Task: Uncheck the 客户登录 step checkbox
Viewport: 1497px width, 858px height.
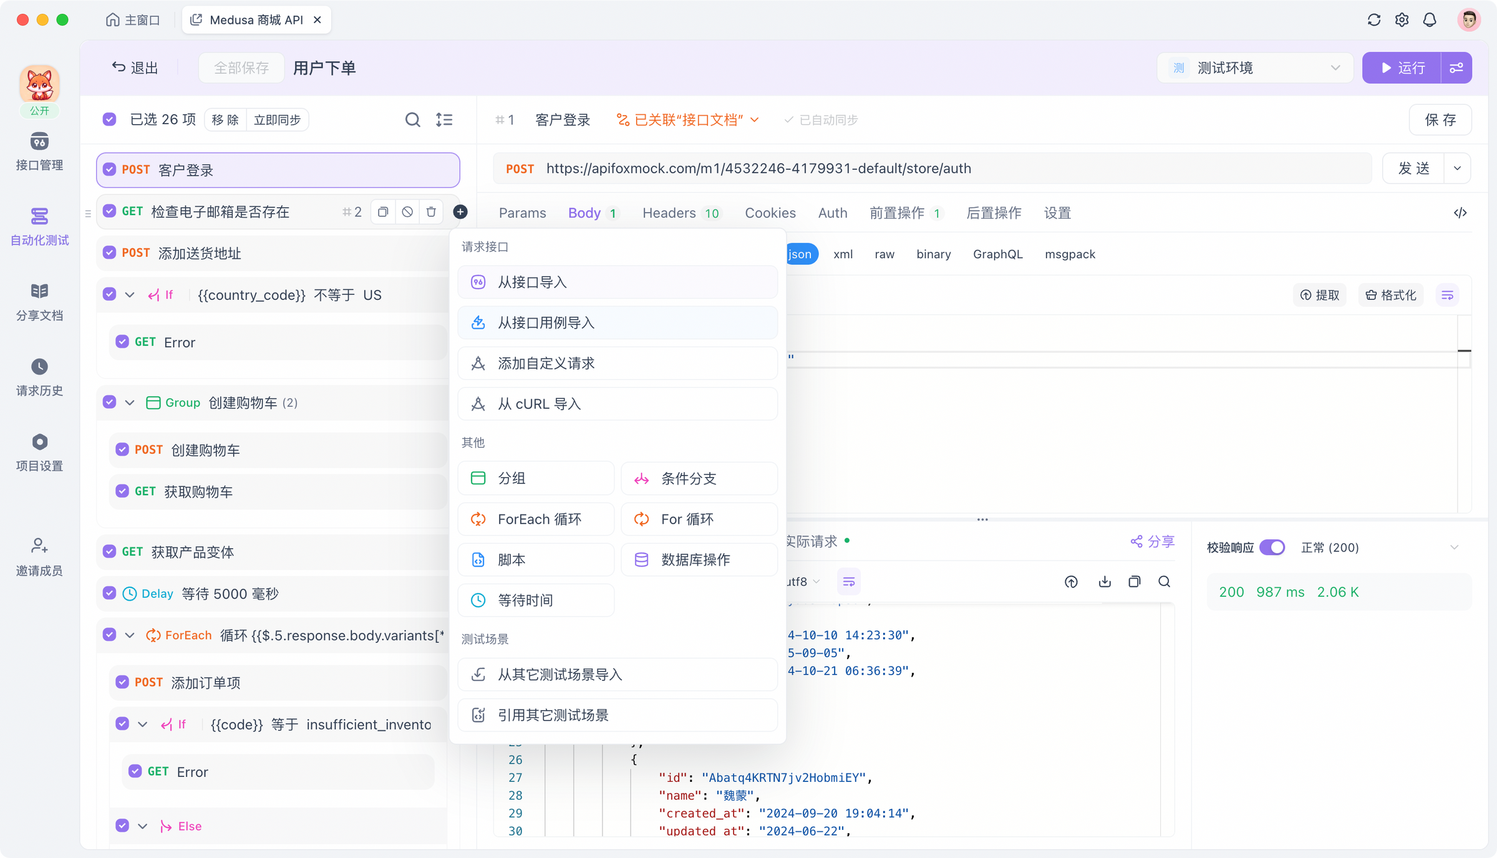Action: pyautogui.click(x=109, y=170)
